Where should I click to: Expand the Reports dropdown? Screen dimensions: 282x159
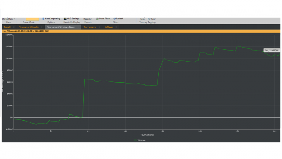[x=88, y=19]
